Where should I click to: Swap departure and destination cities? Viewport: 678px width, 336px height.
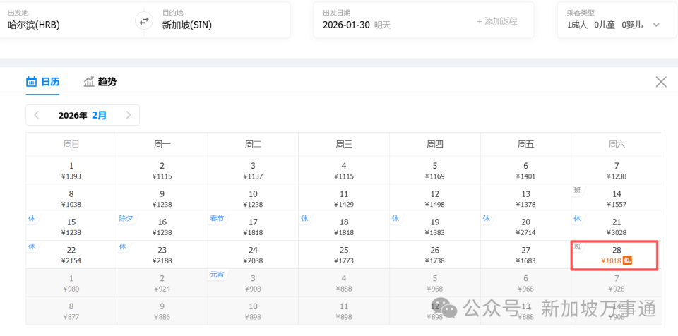click(x=144, y=21)
